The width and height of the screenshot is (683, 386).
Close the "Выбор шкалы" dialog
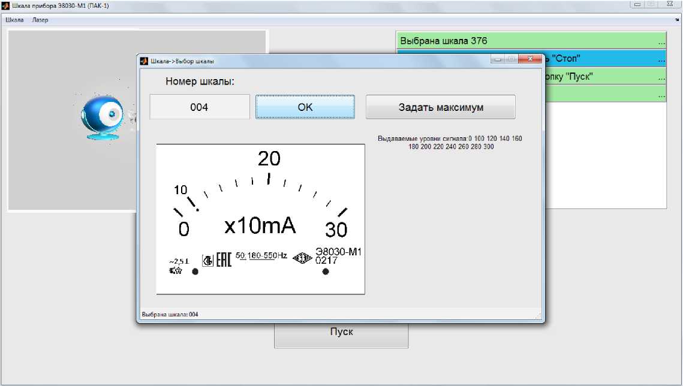(x=530, y=59)
